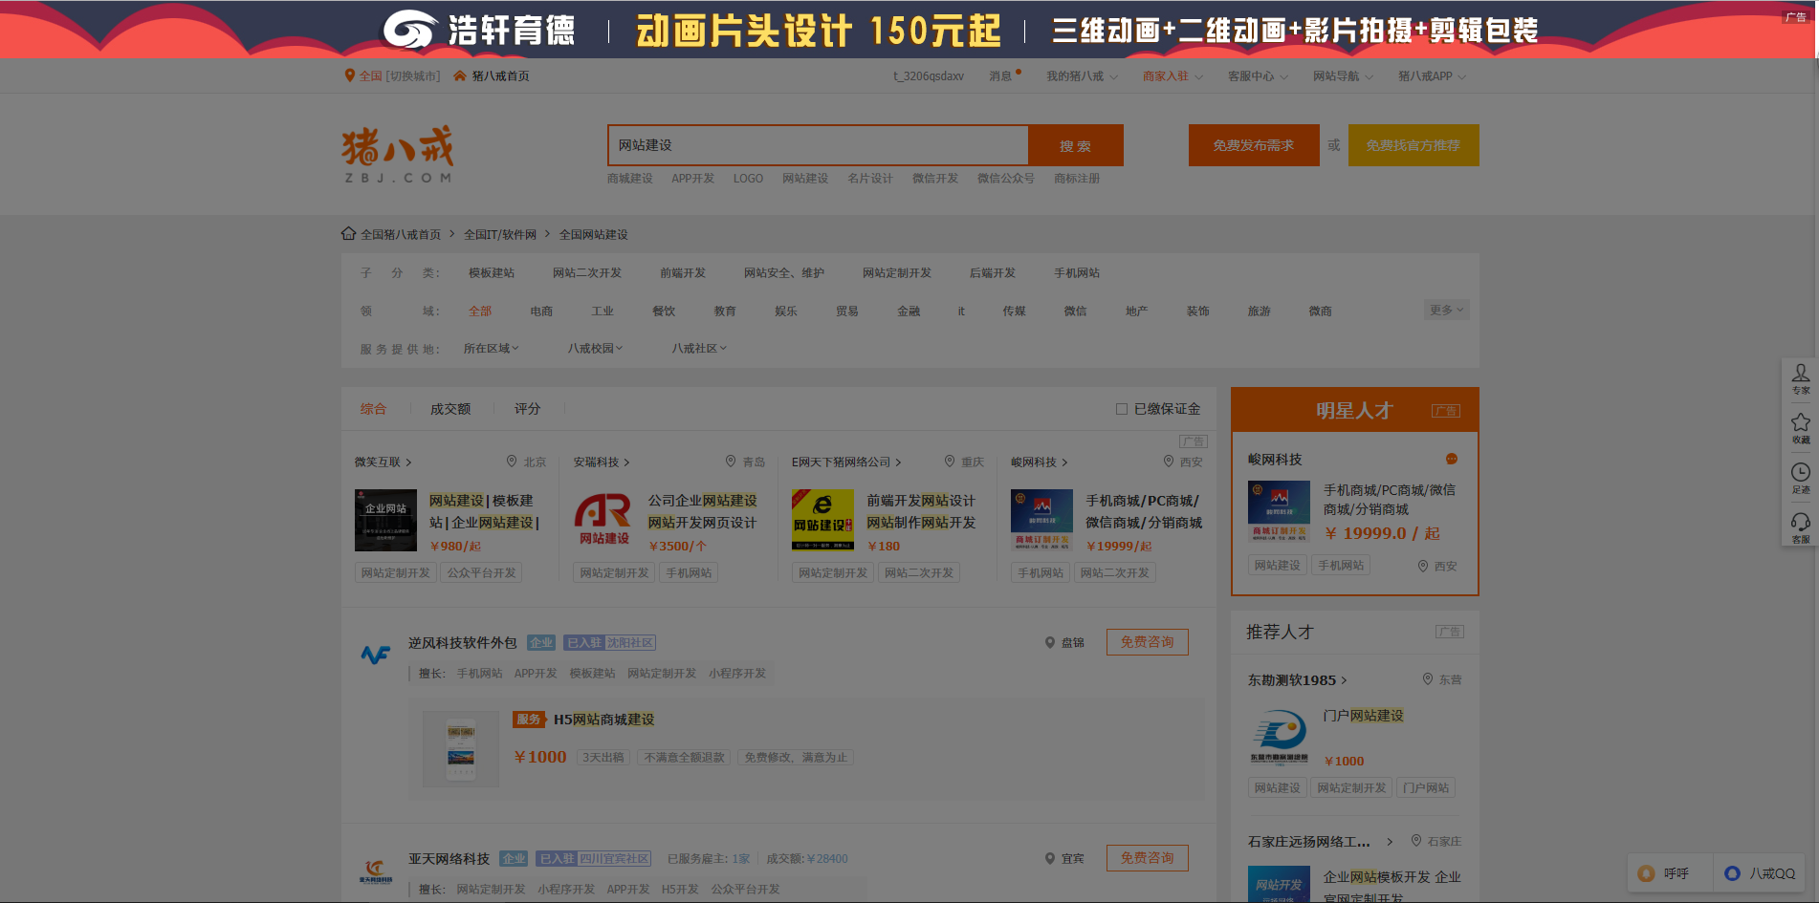The width and height of the screenshot is (1819, 903).
Task: Click the 收藏 star icon in right sidebar
Action: [1801, 428]
